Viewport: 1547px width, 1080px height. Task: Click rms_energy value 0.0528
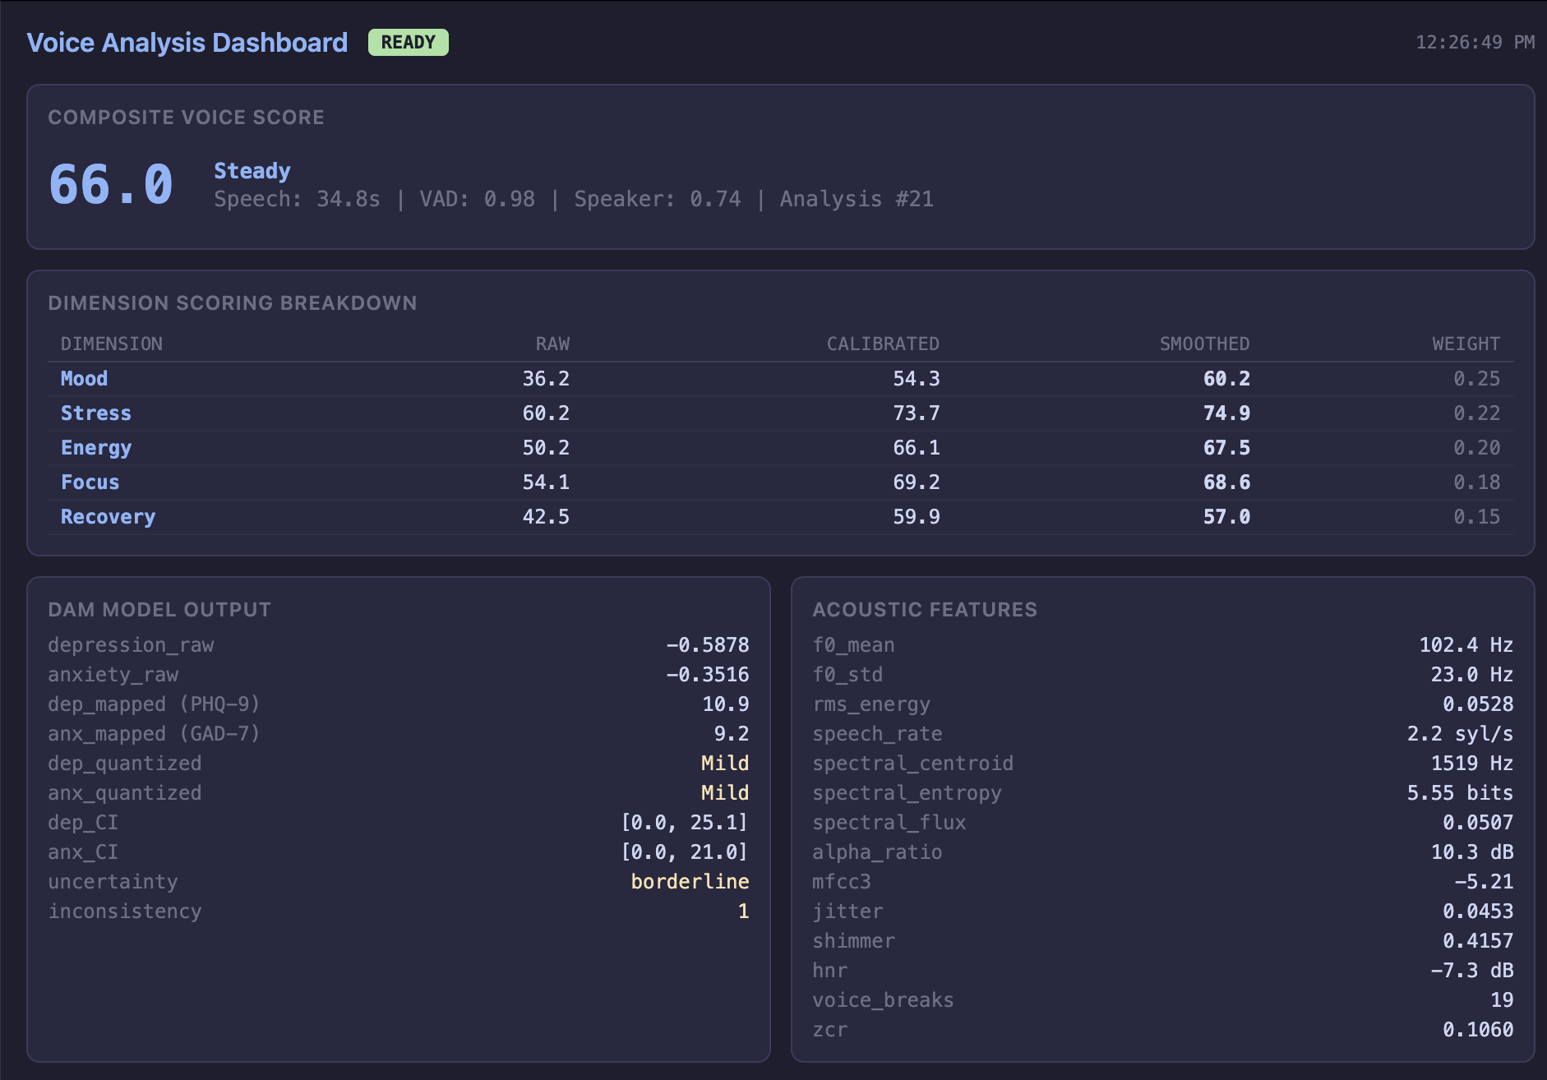1478,704
